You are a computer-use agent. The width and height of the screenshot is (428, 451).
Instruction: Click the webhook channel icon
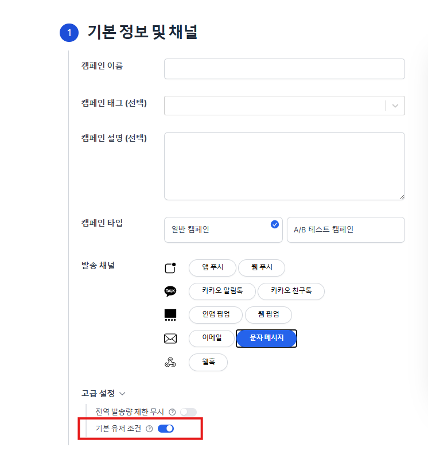(x=170, y=363)
